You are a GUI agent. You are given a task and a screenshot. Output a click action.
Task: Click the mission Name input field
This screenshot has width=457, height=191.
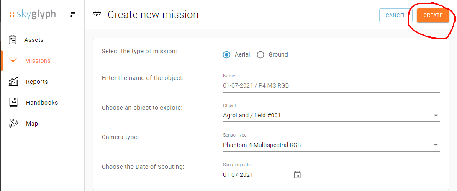coord(331,85)
